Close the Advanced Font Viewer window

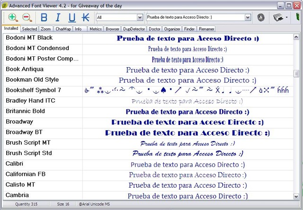click(x=297, y=5)
